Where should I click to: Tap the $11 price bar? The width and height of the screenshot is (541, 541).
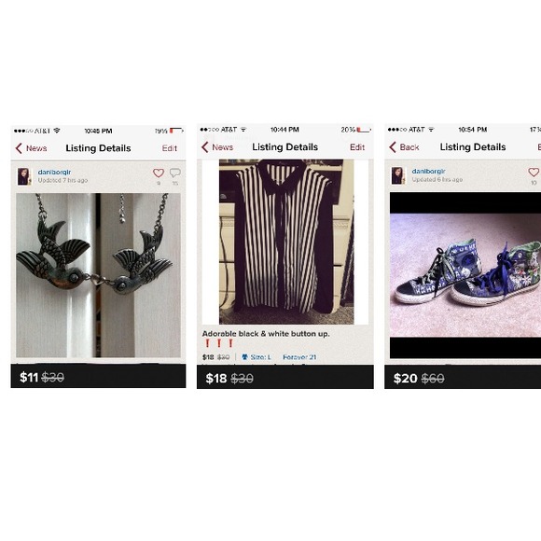pyautogui.click(x=98, y=376)
